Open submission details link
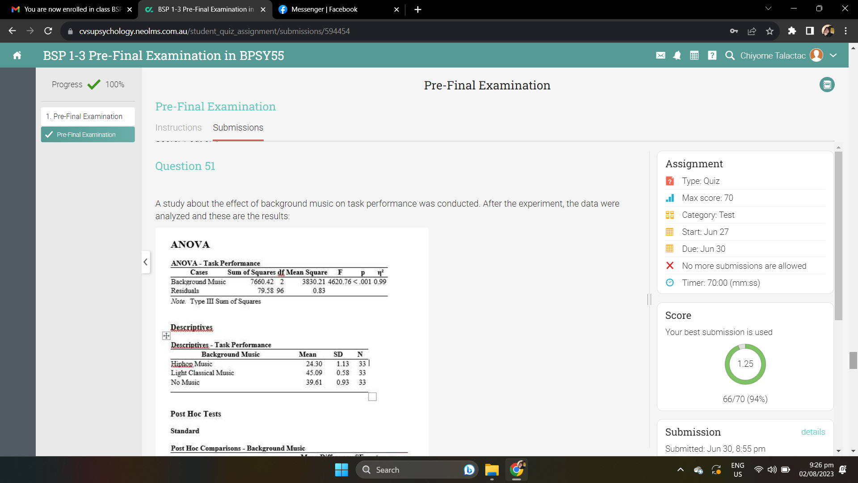 pyautogui.click(x=812, y=432)
